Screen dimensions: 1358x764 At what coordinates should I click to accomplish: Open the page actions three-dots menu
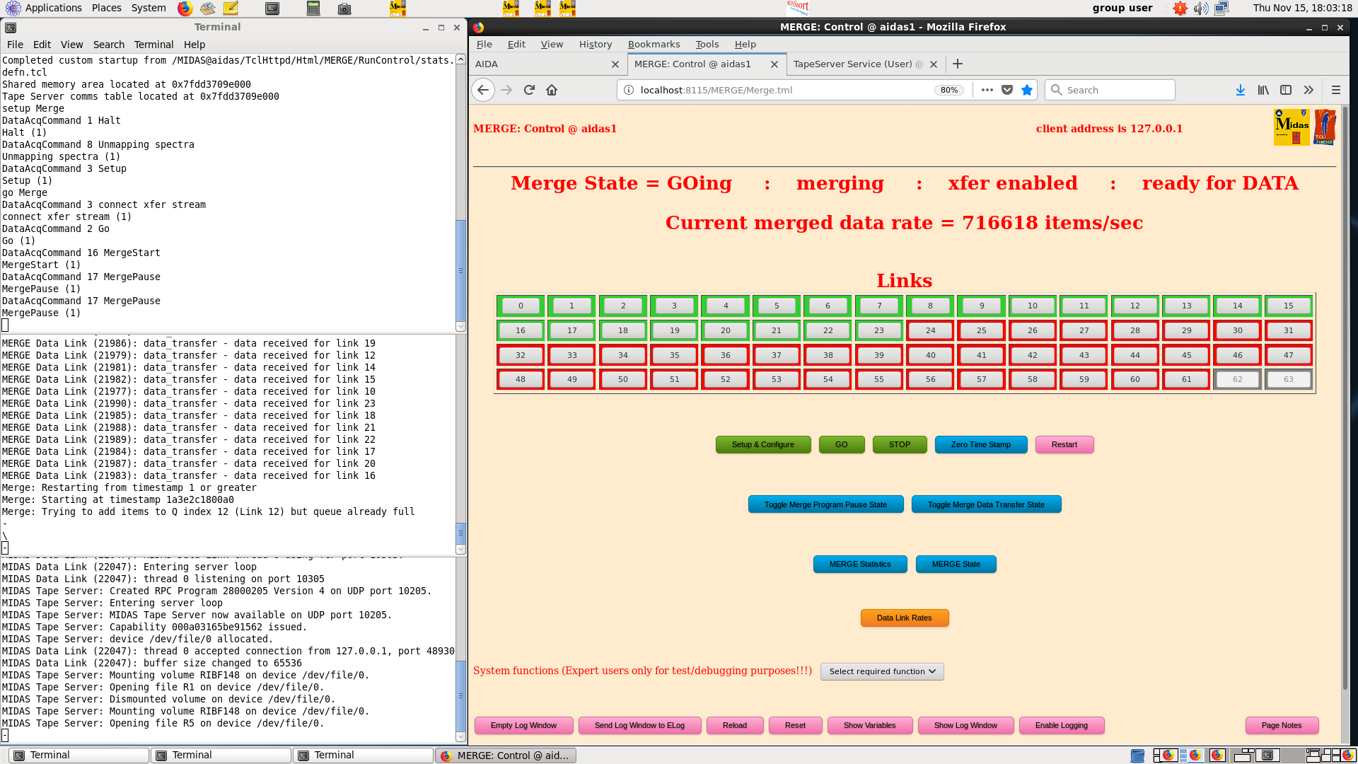click(987, 90)
